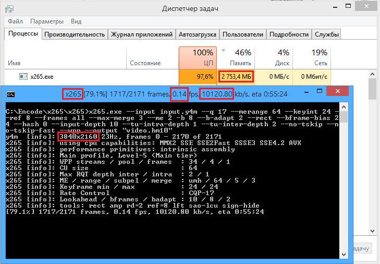Click the 0 МБ/с disk cell

coord(274,77)
